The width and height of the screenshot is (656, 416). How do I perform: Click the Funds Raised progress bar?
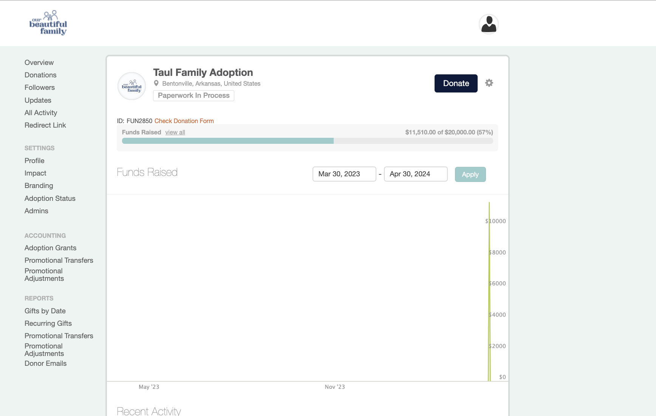(307, 141)
